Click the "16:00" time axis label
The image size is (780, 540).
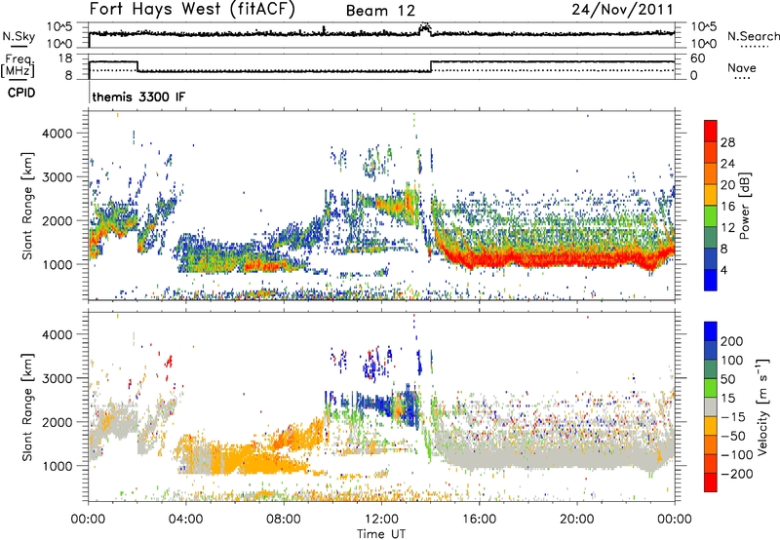(479, 520)
